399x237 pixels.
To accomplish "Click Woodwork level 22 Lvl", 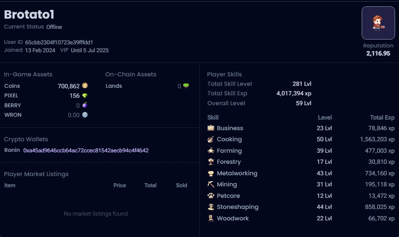I will click(x=324, y=218).
